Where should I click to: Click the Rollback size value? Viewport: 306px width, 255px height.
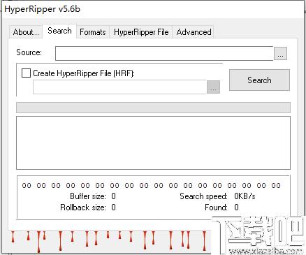pyautogui.click(x=113, y=207)
